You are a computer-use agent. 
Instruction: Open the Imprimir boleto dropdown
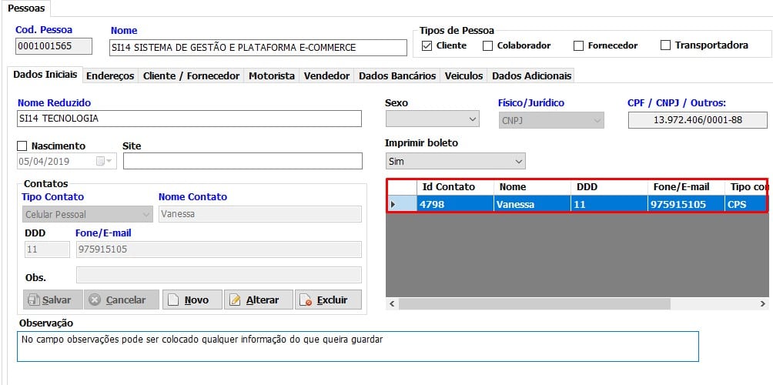[x=456, y=161]
